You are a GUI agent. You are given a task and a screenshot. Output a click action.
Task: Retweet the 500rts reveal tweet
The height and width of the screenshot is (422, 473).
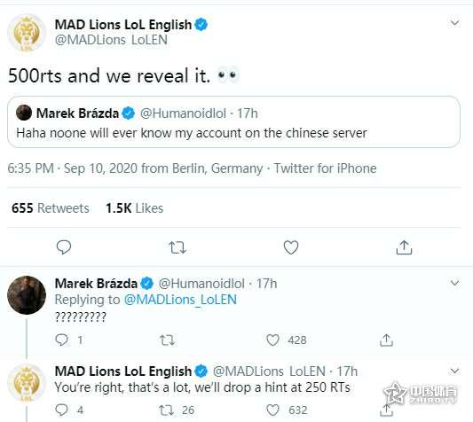point(177,247)
